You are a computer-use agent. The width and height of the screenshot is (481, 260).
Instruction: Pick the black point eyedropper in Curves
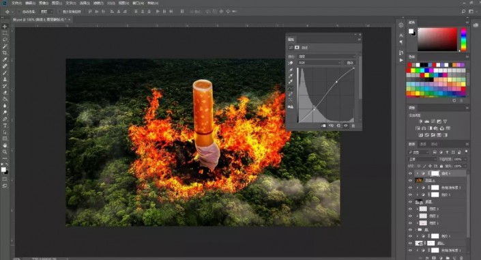(x=290, y=70)
